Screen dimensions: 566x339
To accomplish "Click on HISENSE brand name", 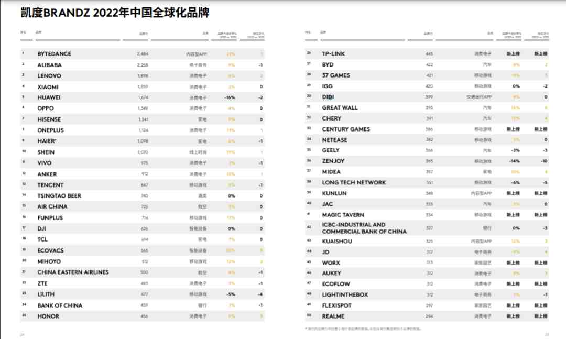I will (x=49, y=119).
